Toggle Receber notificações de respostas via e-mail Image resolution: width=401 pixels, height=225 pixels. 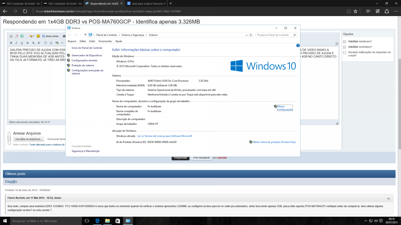point(345,52)
